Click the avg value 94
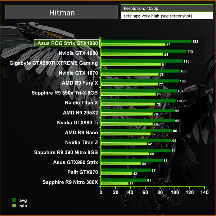The height and width of the screenshot is (216, 216). (x=174, y=150)
